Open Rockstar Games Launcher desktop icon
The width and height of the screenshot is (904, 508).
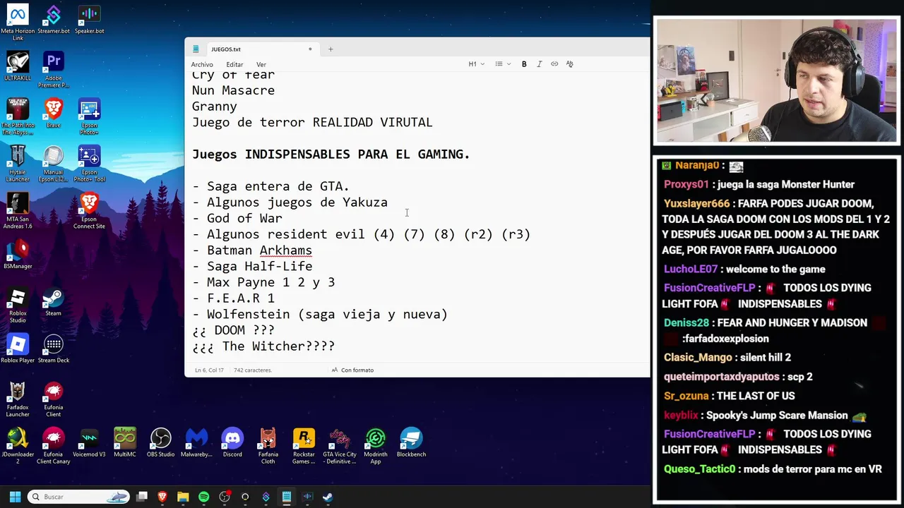pyautogui.click(x=304, y=447)
